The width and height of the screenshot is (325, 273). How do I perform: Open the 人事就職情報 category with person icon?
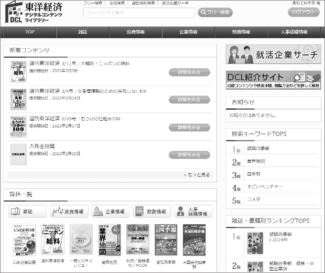[193, 211]
